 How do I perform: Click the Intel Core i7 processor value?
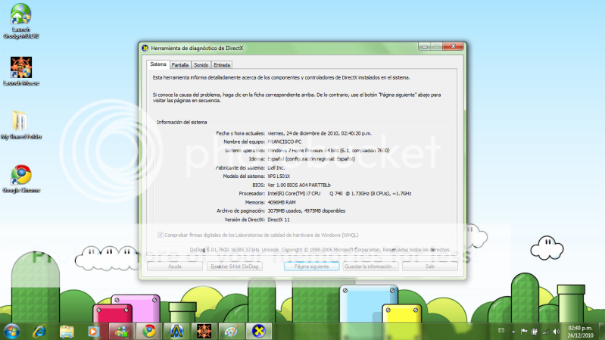click(x=339, y=194)
